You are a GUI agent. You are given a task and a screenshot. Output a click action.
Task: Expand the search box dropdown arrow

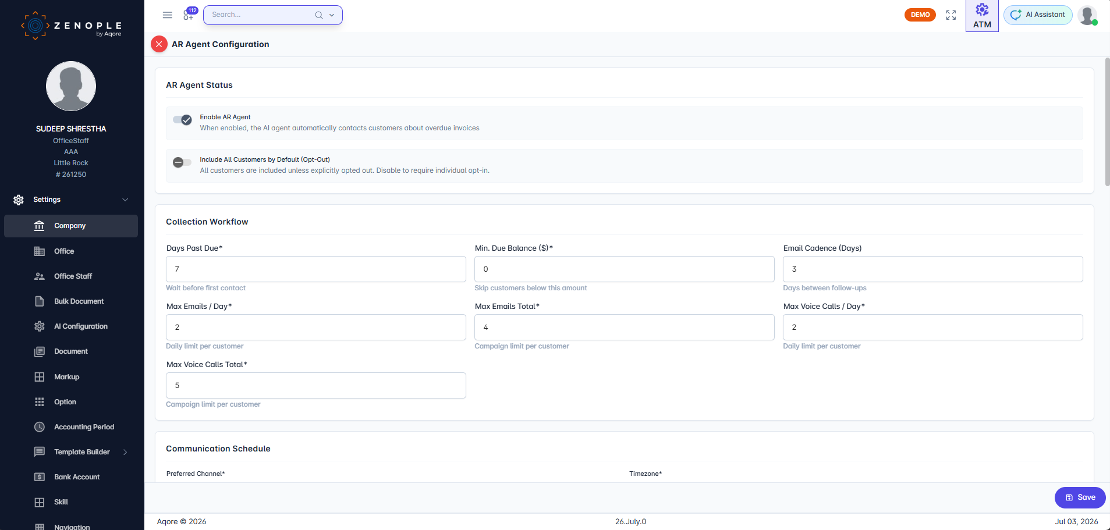tap(332, 15)
